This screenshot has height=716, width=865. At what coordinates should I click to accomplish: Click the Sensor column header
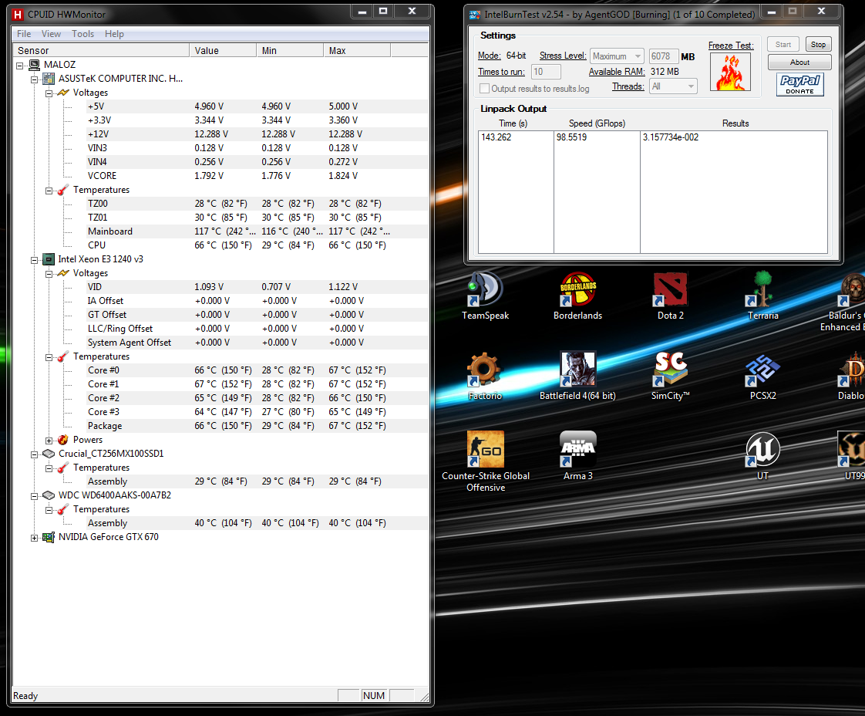(101, 50)
